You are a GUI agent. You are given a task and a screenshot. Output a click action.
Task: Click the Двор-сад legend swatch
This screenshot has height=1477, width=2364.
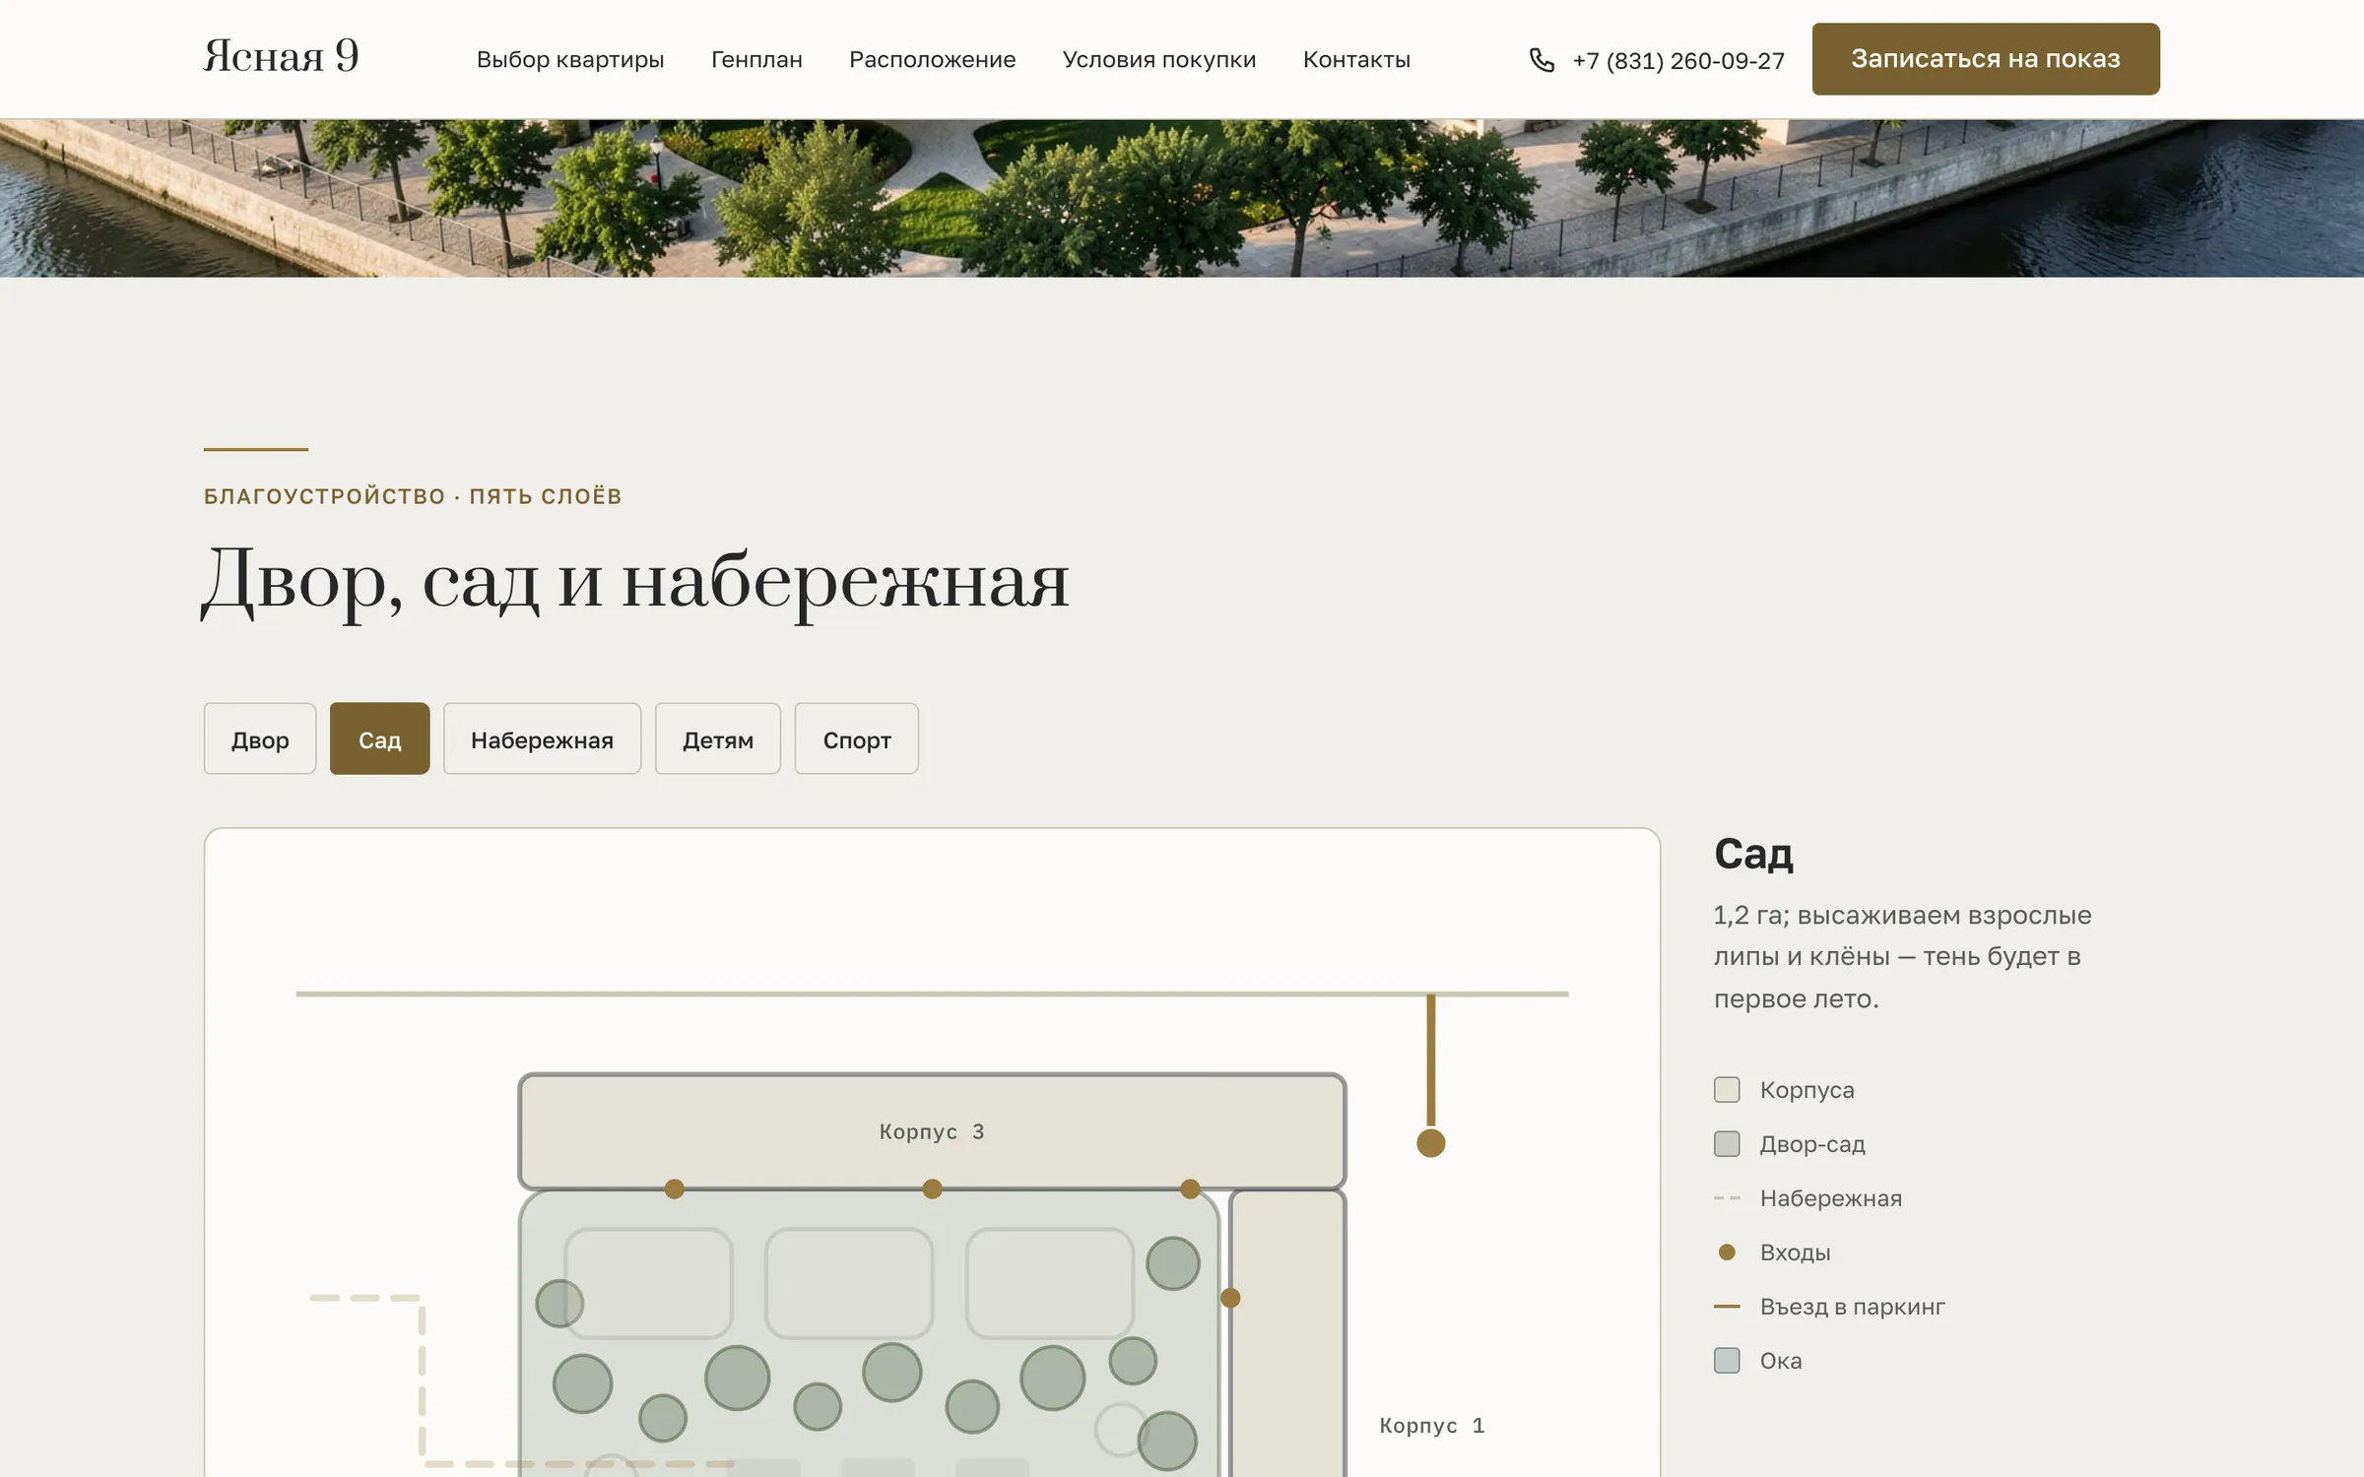click(x=1727, y=1144)
